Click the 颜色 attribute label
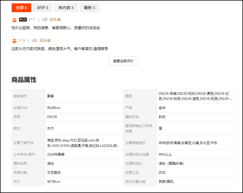 tap(129, 96)
